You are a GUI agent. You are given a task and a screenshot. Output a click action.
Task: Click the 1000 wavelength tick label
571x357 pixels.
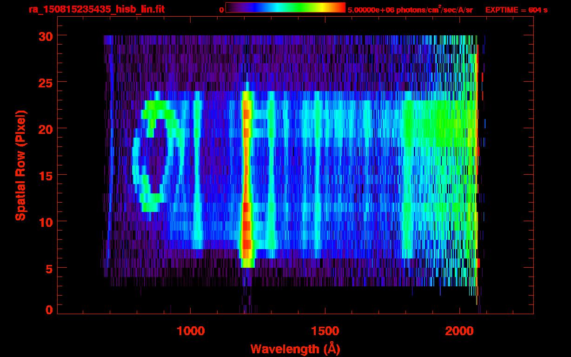191,331
